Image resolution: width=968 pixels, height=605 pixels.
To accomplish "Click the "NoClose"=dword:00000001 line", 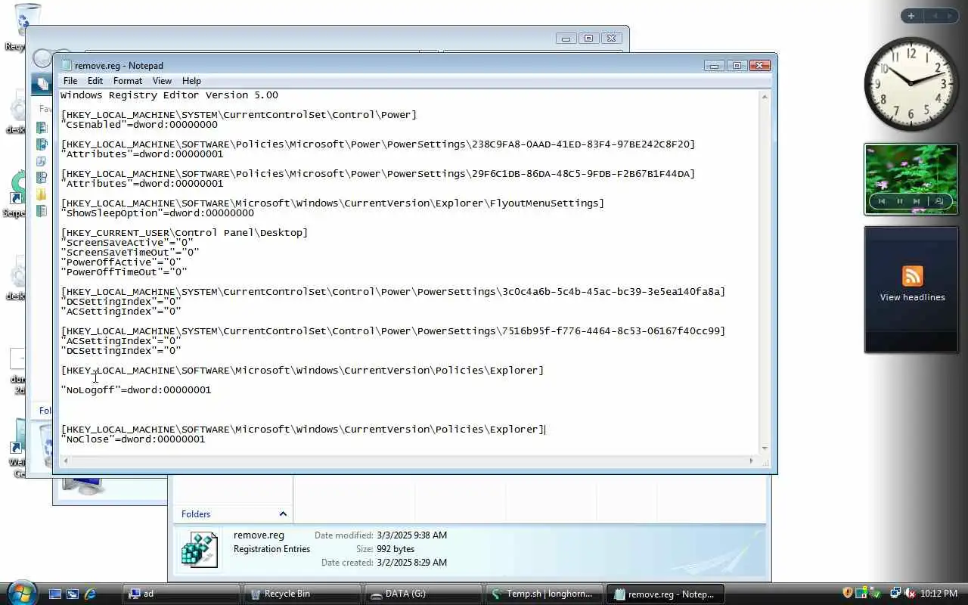I will (133, 439).
